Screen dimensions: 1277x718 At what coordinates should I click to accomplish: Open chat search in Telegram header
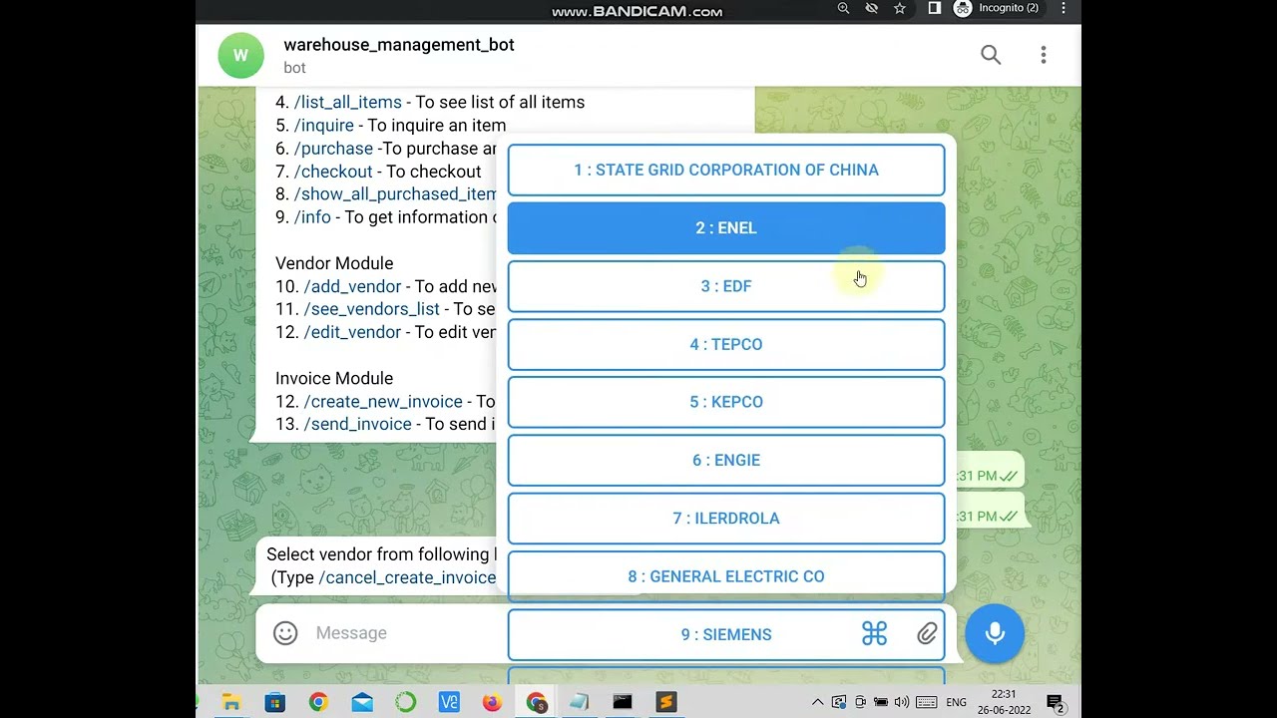click(990, 55)
